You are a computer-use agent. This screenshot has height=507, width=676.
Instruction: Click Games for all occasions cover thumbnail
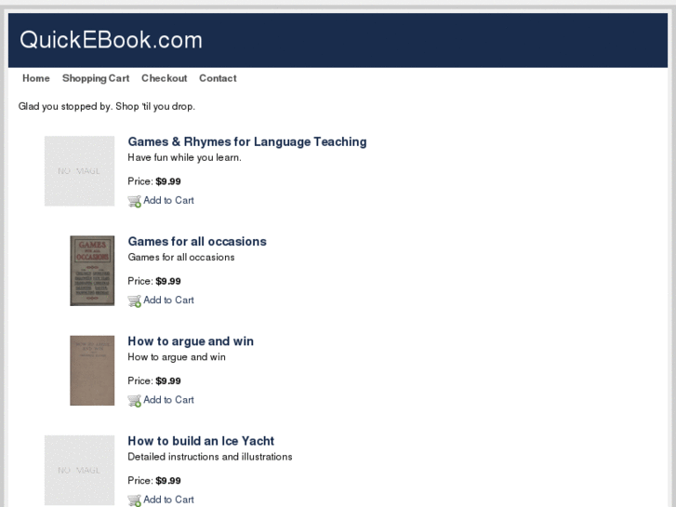click(92, 271)
